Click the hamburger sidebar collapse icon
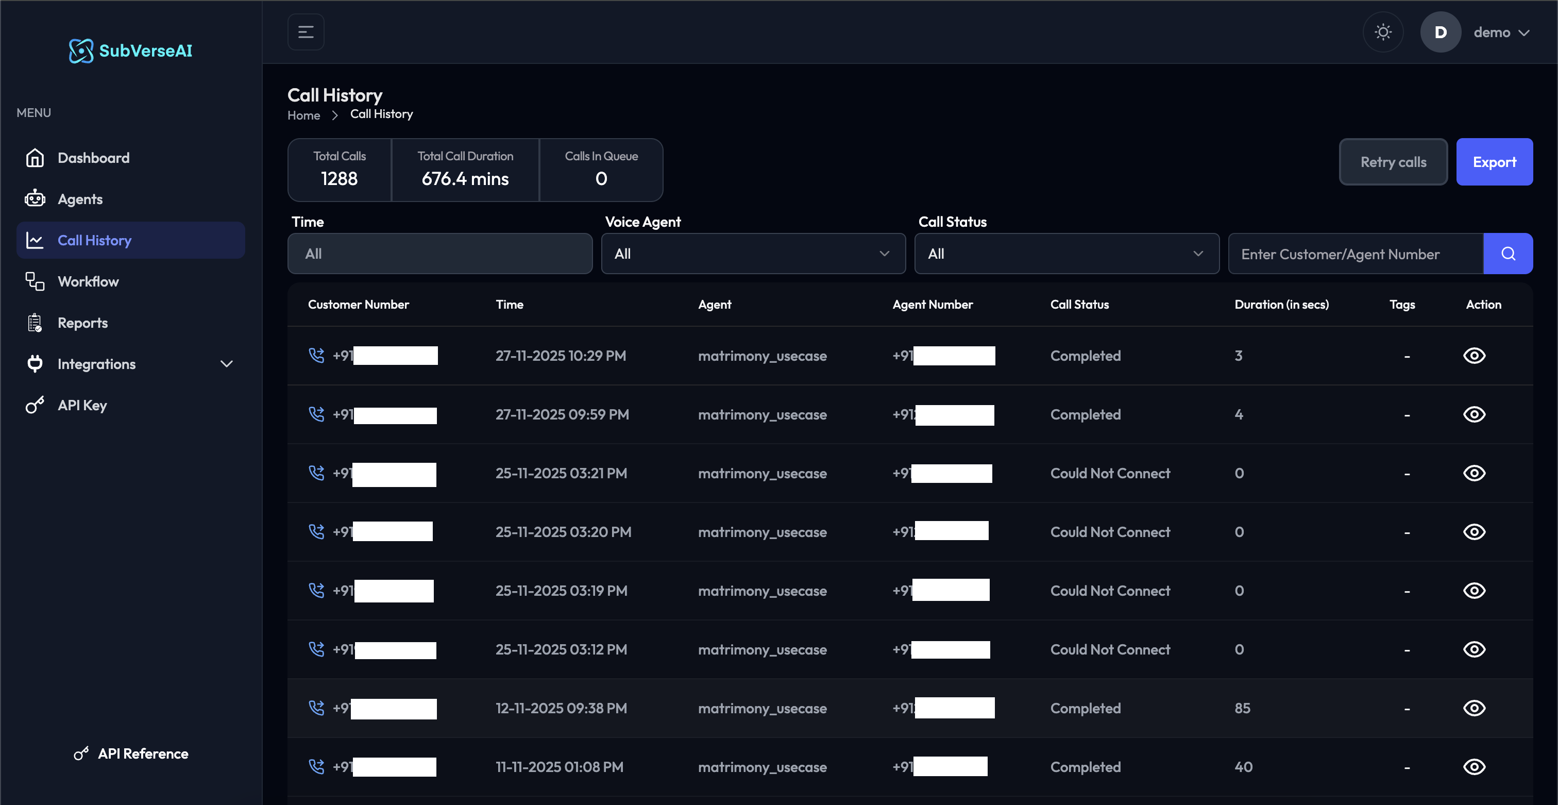This screenshot has height=805, width=1558. (306, 32)
